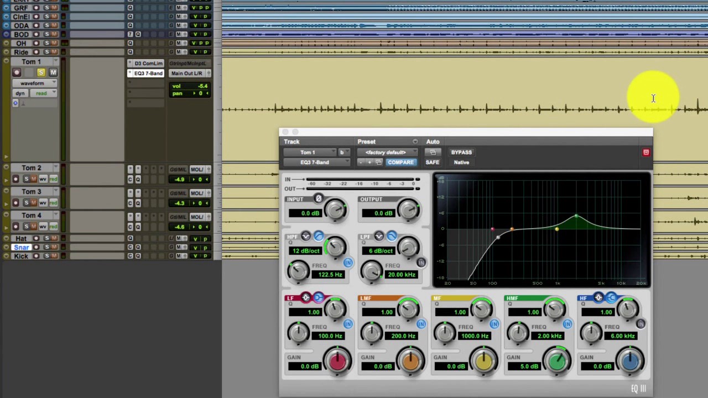Toggle the LF band IN button

pos(348,324)
